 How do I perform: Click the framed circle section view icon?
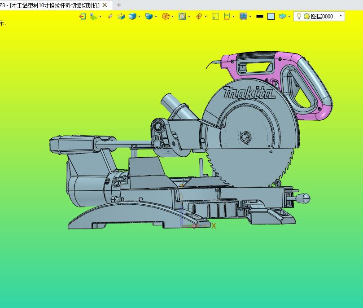click(182, 16)
